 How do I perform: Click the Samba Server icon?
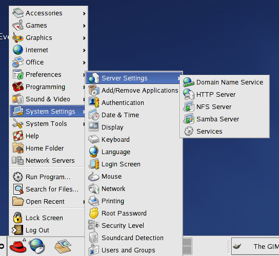coord(188,119)
